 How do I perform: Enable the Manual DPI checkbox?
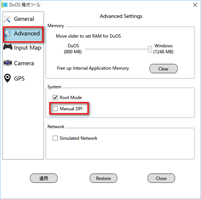[55, 108]
